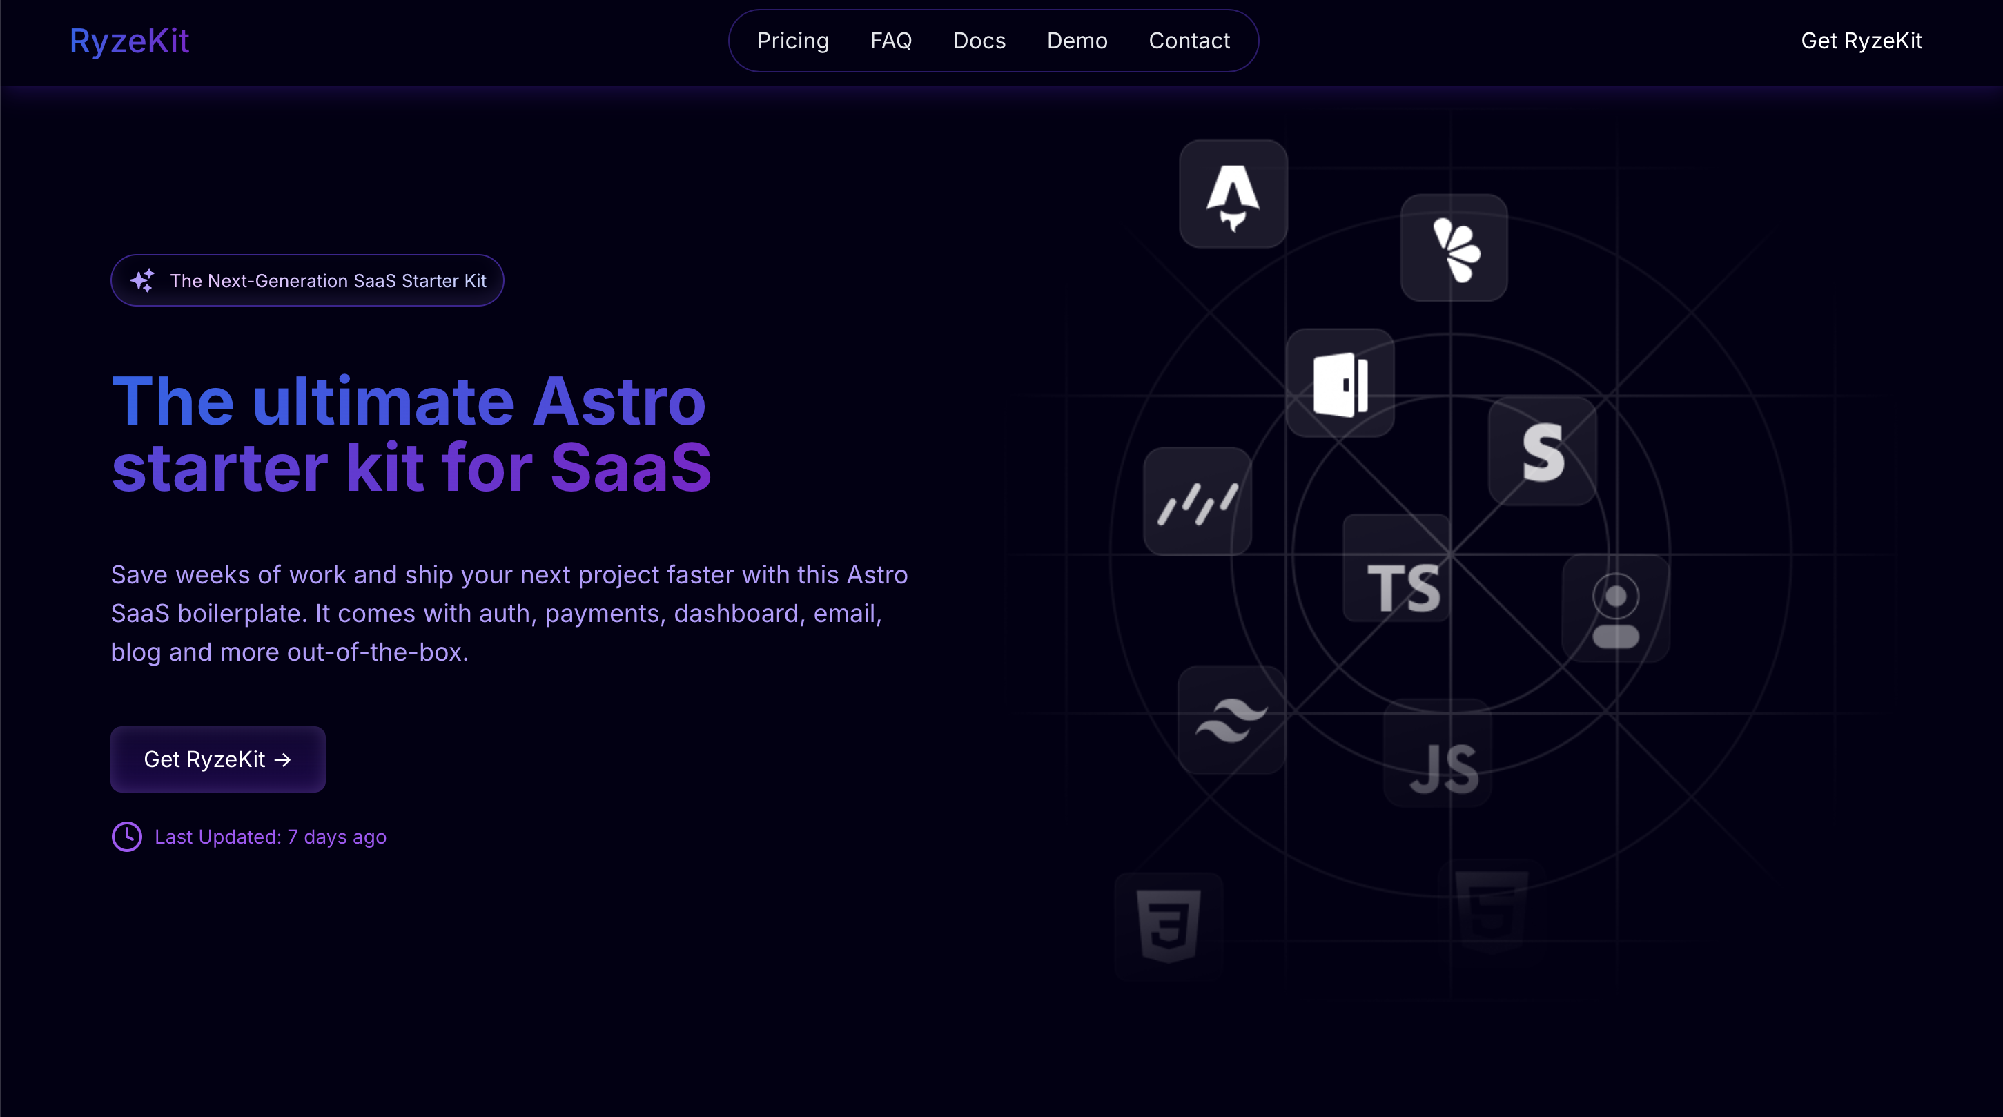Click the RyzeKit logo link
Image resolution: width=2003 pixels, height=1117 pixels.
tap(129, 41)
